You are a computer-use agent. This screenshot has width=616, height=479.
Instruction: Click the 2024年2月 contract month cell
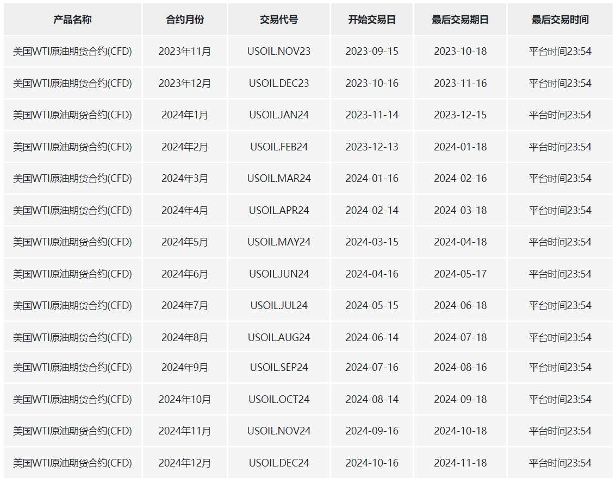click(x=185, y=147)
